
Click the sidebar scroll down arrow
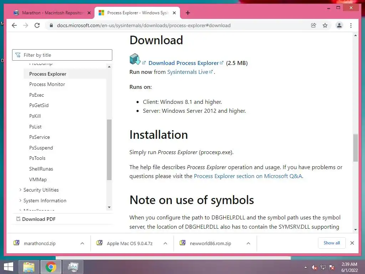pyautogui.click(x=109, y=207)
